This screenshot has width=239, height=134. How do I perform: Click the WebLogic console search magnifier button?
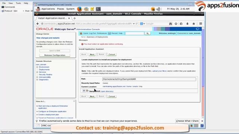pos(148,33)
